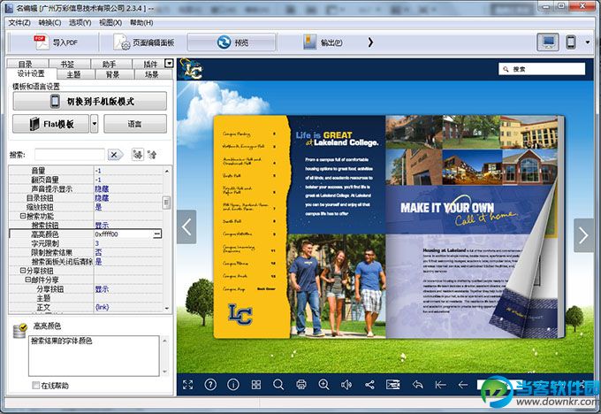This screenshot has height=414, width=601.
Task: Switch to desktop monitor view mode
Action: click(x=548, y=42)
